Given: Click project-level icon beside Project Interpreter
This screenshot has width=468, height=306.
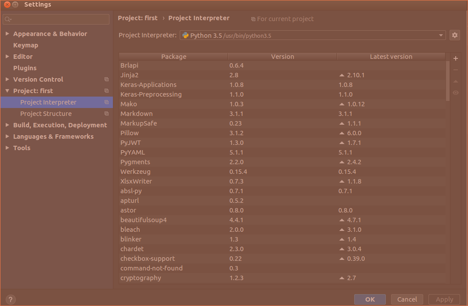Looking at the screenshot, I should click(x=106, y=102).
